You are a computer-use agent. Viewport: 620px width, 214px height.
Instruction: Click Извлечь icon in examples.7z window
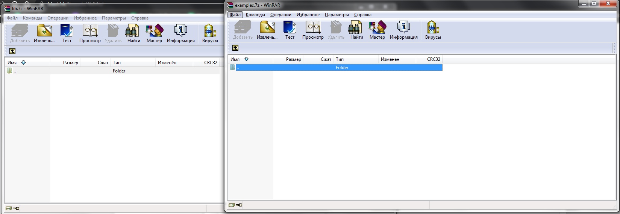click(267, 30)
